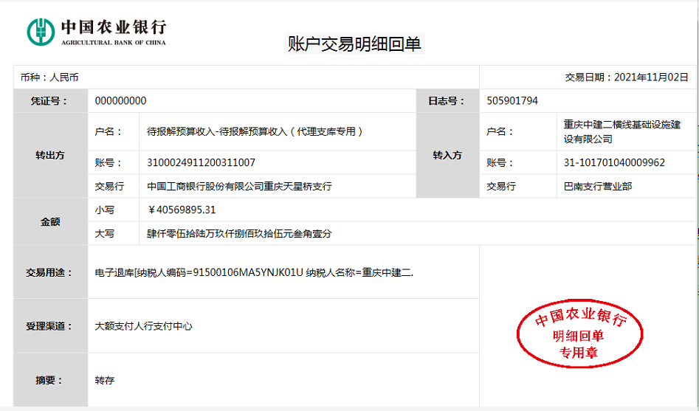
Task: Click the Agricultural Bank of China logo
Action: (96, 32)
